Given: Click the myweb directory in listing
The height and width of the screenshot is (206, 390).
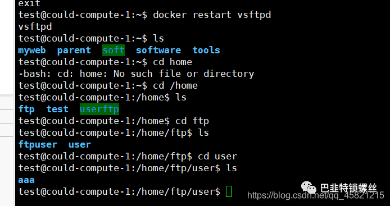Looking at the screenshot, I should click(32, 51).
